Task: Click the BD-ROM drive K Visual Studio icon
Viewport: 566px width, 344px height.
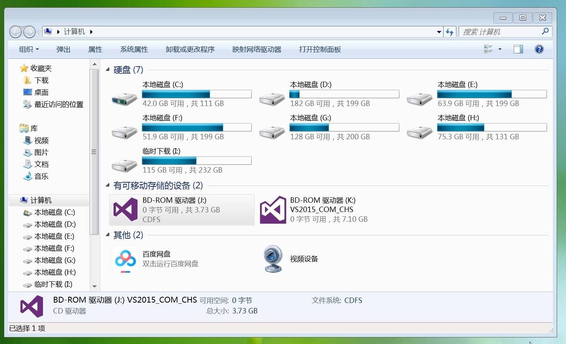Action: pos(273,210)
